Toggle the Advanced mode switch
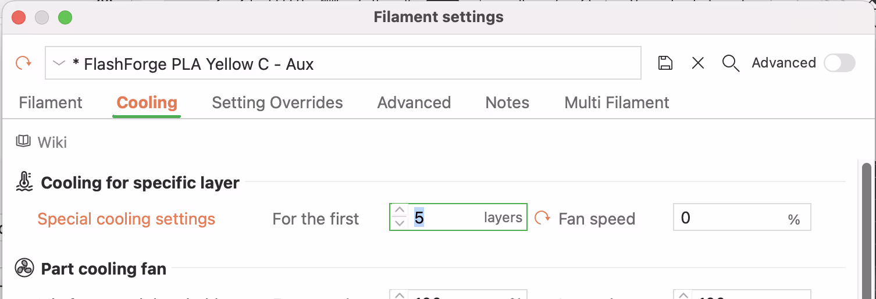Screen dimensions: 876x299 coord(839,63)
